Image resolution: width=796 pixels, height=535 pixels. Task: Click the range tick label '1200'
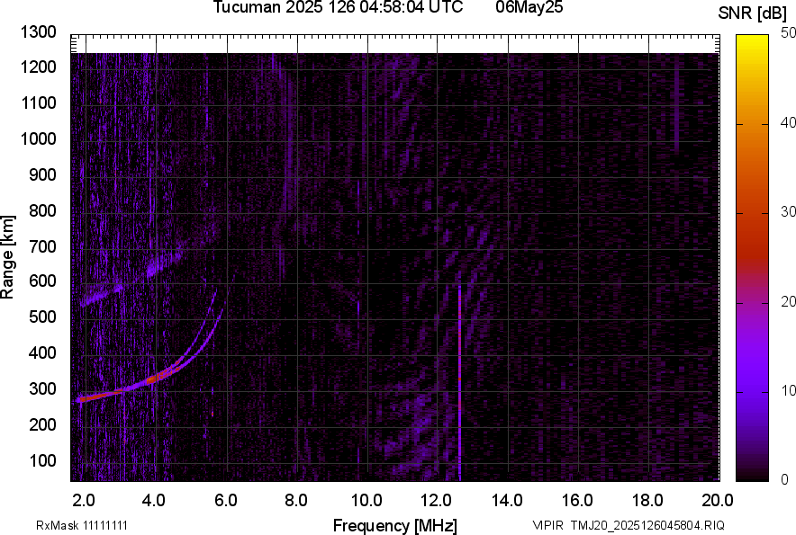click(38, 67)
